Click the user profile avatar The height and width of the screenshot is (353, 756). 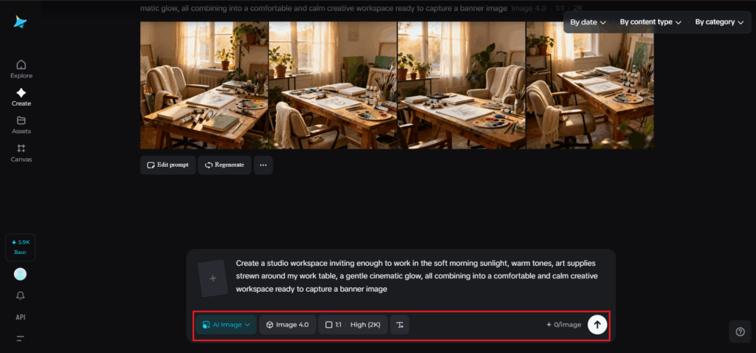(x=21, y=274)
